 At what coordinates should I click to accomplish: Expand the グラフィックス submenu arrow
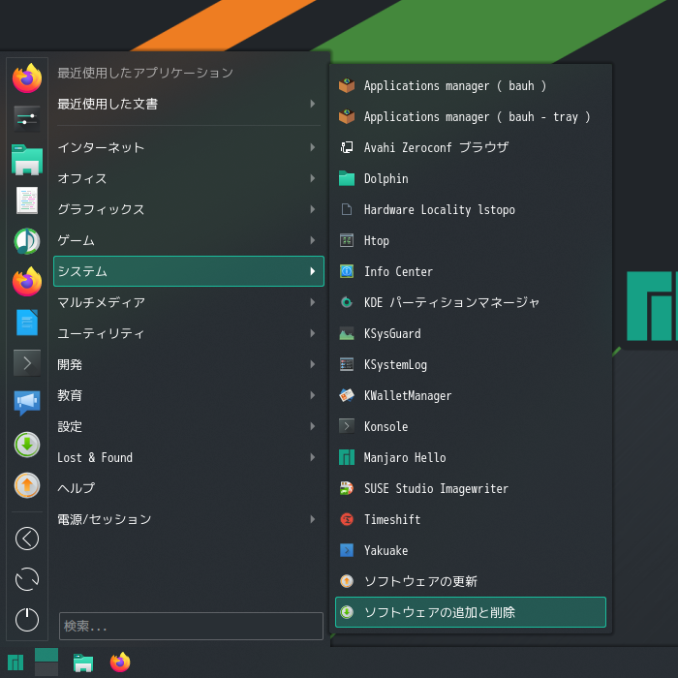pos(312,209)
